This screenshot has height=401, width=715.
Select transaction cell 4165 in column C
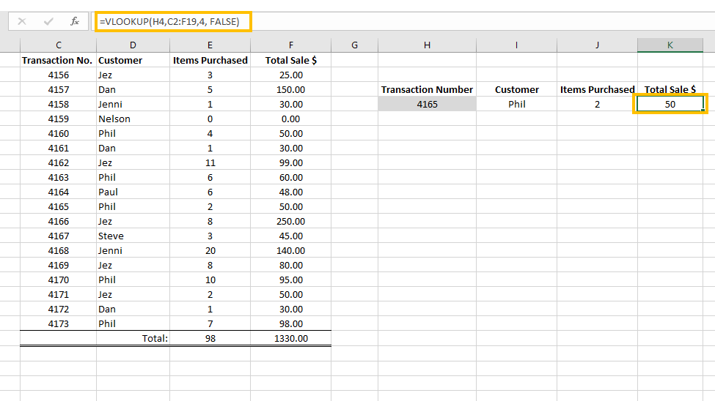(59, 206)
